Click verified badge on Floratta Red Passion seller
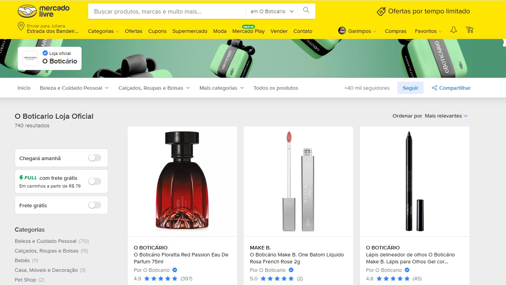Image resolution: width=506 pixels, height=285 pixels. coord(175,270)
